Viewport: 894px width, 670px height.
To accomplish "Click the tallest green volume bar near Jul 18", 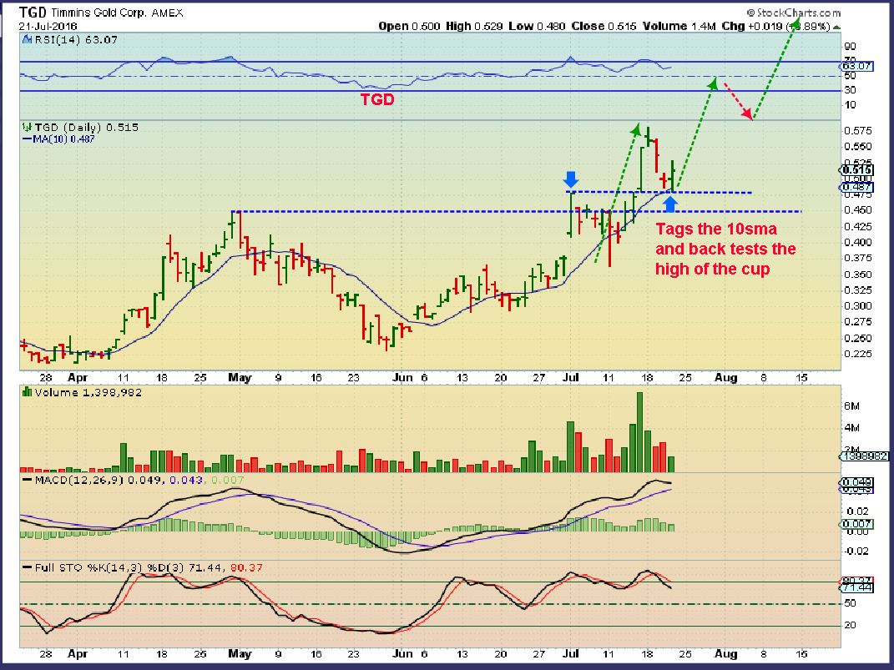I will 639,432.
